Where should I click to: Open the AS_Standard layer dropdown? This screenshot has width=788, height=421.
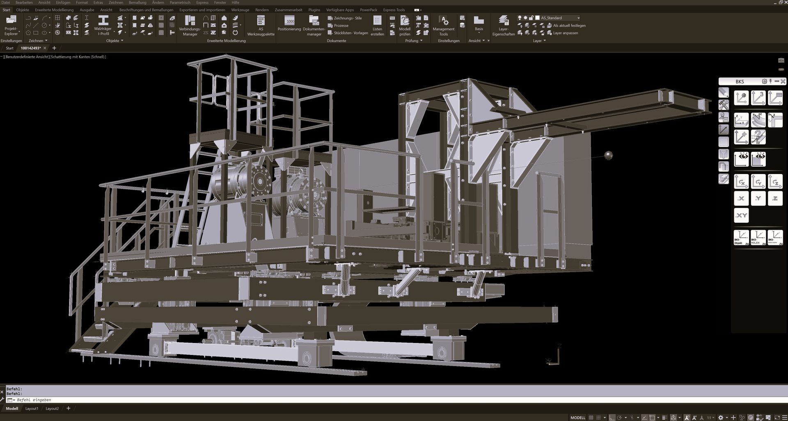[x=578, y=18]
